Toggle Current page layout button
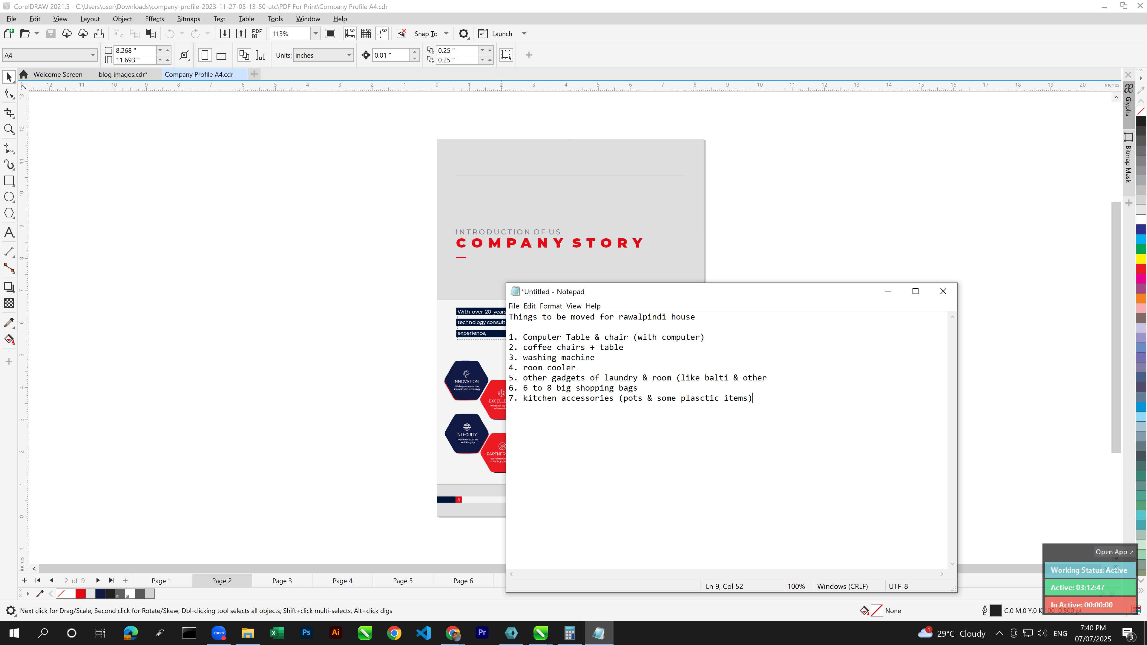Viewport: 1147px width, 645px height. (x=260, y=55)
